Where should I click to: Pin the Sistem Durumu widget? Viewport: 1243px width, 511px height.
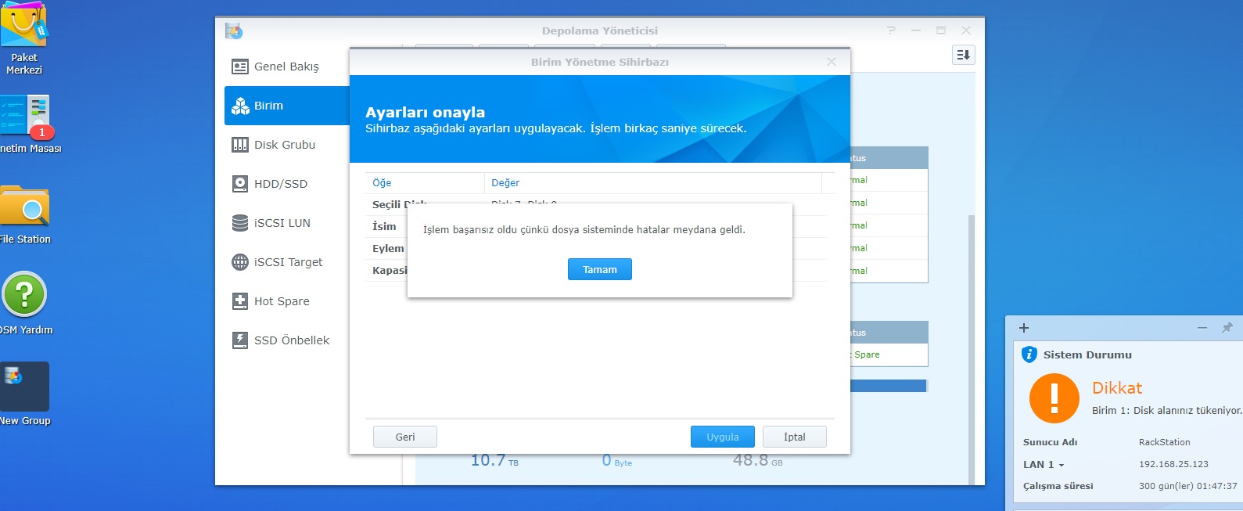(x=1227, y=328)
